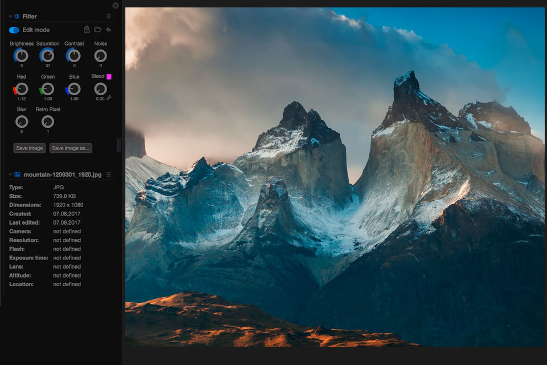Open Blend settings wrench icon
The width and height of the screenshot is (547, 365).
[109, 98]
